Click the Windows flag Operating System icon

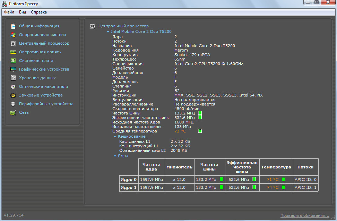[x=13, y=35]
